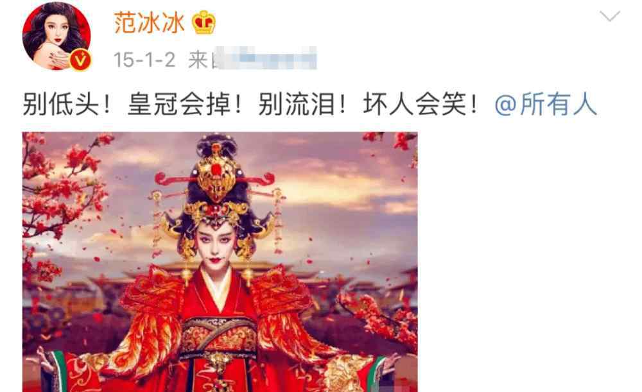The image size is (642, 392).
Task: Open the @所有人 mention link
Action: pyautogui.click(x=546, y=105)
